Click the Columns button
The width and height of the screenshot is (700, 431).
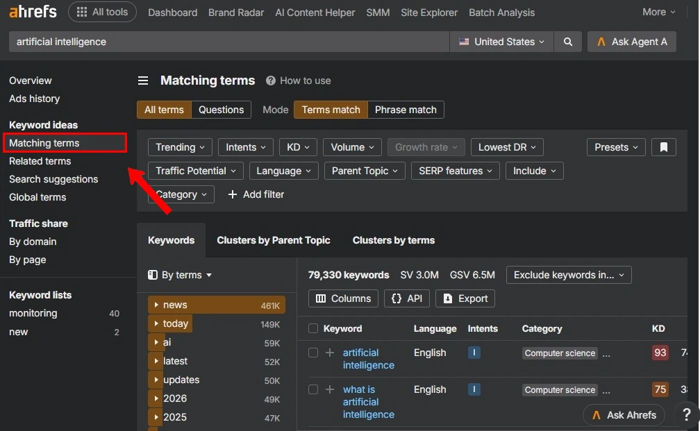343,298
